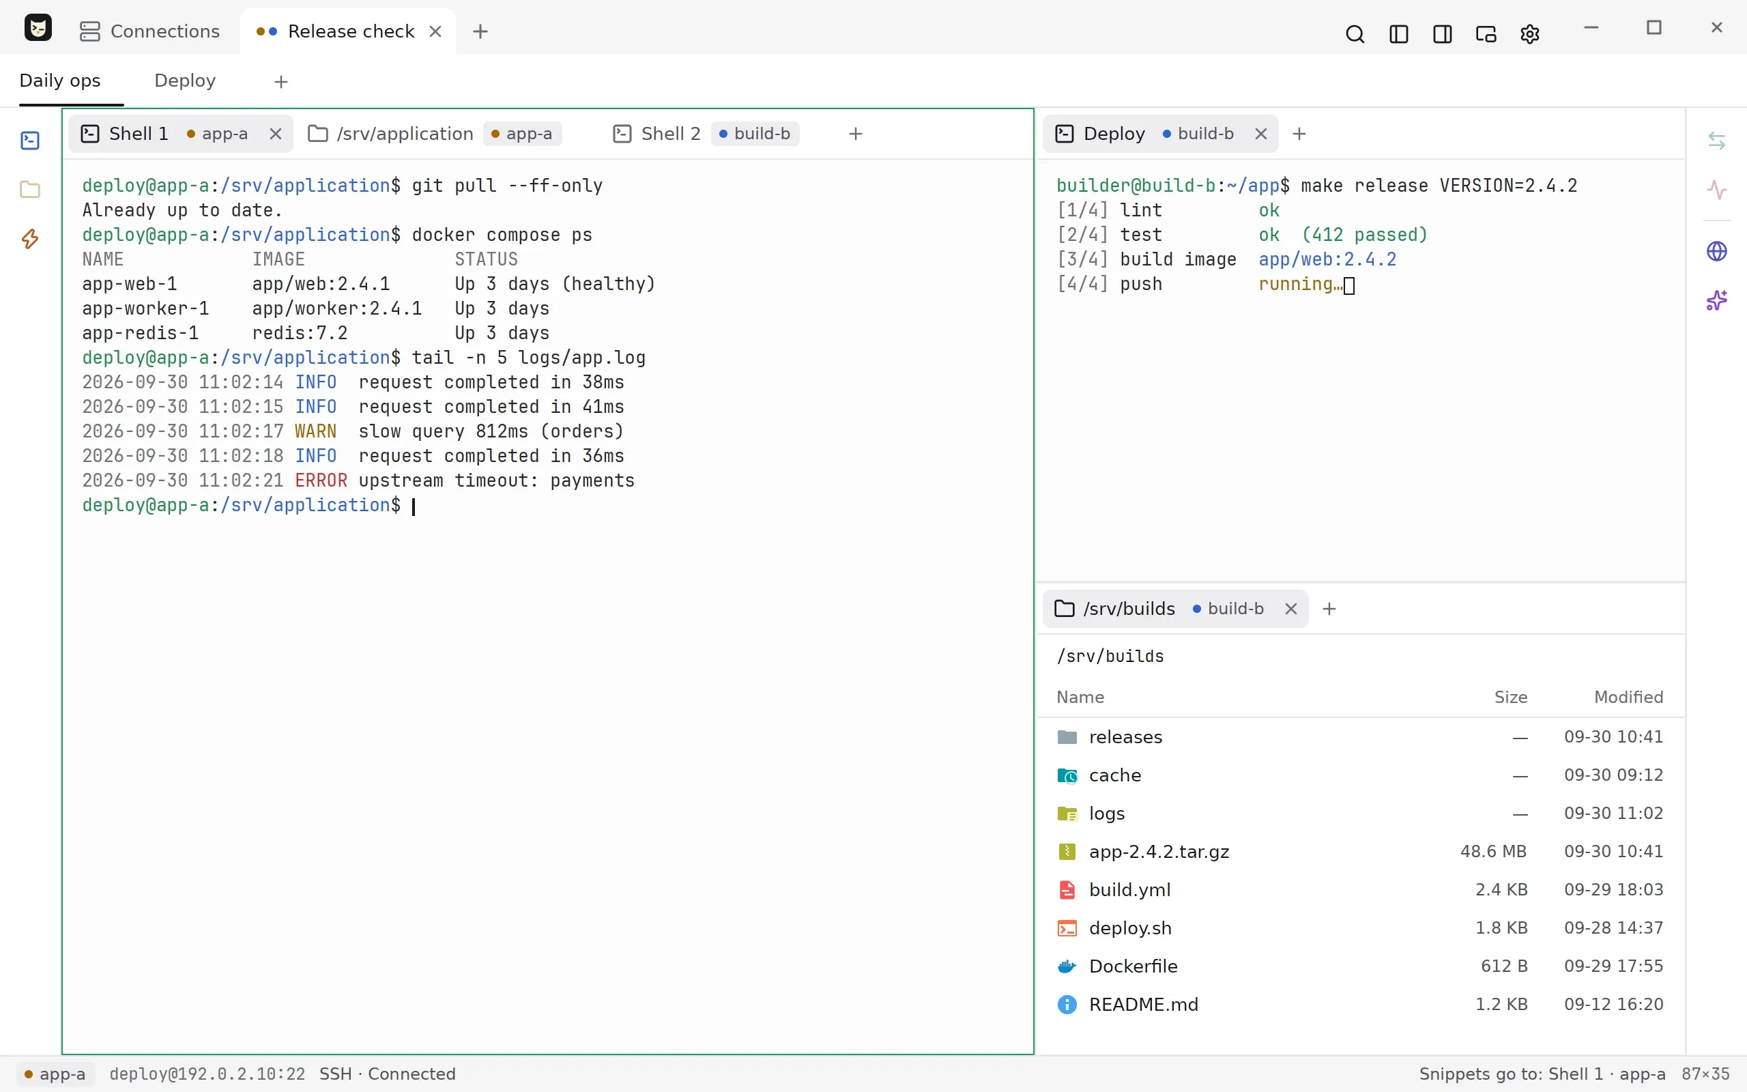Open the releases folder
1747x1092 pixels.
point(1361,736)
